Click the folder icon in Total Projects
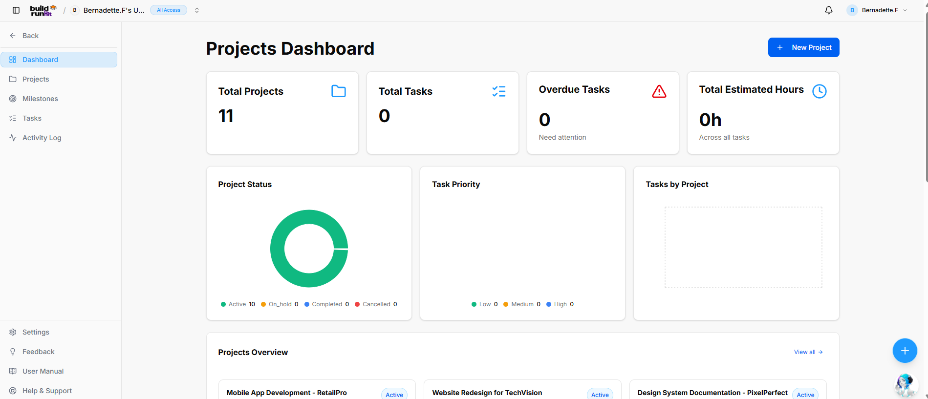 pyautogui.click(x=339, y=91)
